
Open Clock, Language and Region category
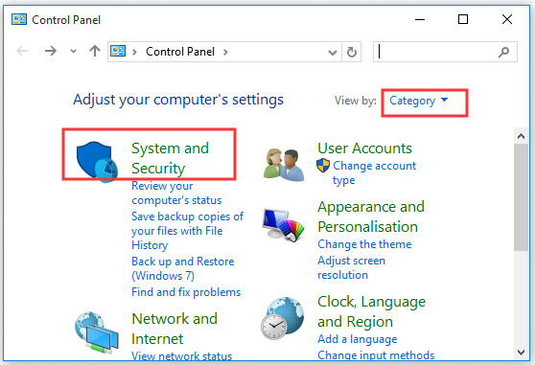(371, 311)
